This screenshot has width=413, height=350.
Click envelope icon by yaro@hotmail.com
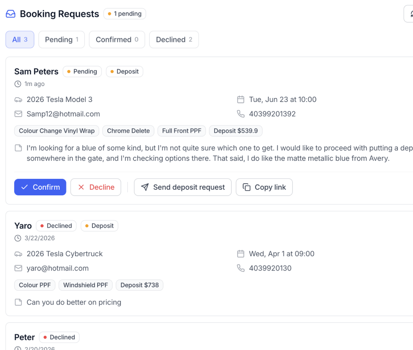tap(18, 268)
